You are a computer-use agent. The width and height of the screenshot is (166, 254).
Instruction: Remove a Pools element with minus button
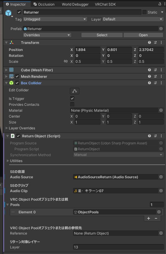tap(156, 218)
